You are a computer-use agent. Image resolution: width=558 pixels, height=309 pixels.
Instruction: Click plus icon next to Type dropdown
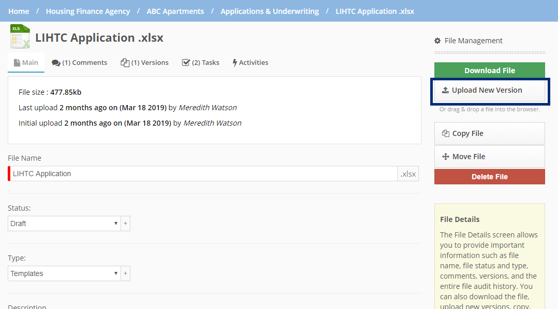[125, 273]
